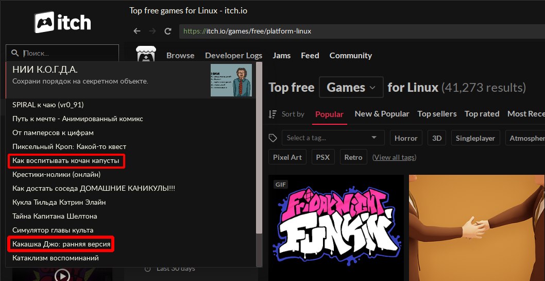545x281 pixels.
Task: Select the New & Popular tab
Action: (382, 114)
